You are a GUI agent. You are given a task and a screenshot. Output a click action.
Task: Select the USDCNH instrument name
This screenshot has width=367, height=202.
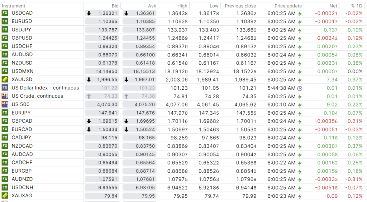click(22, 187)
